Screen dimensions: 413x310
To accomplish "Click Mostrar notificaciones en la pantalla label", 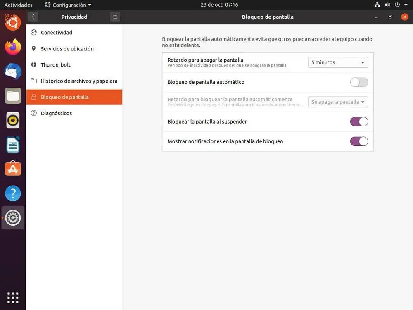I will coord(225,141).
